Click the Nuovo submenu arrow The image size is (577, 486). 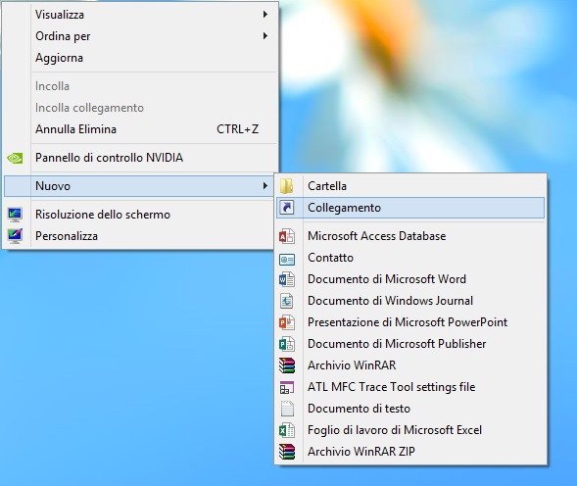click(264, 186)
